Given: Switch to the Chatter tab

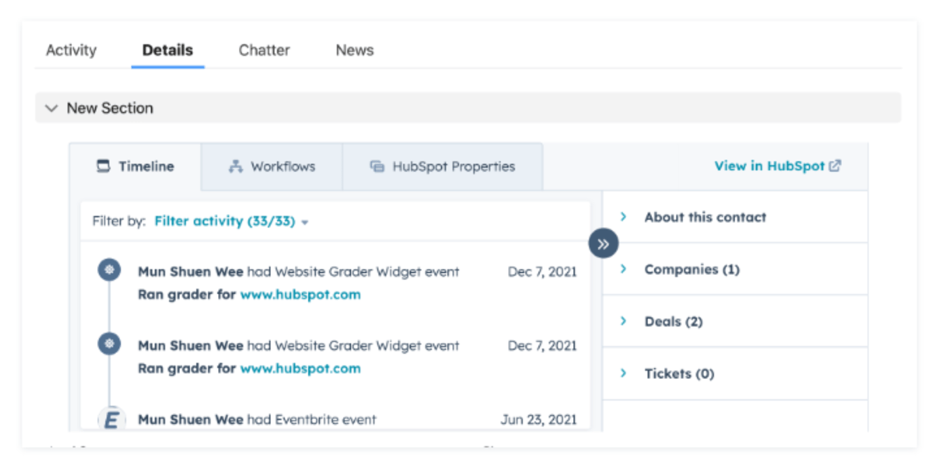Looking at the screenshot, I should tap(264, 50).
